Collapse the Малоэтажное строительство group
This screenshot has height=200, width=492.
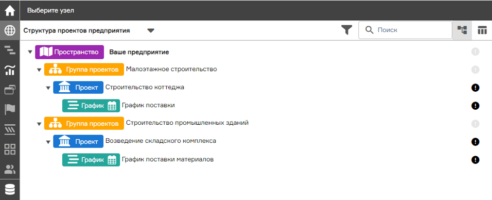[39, 70]
